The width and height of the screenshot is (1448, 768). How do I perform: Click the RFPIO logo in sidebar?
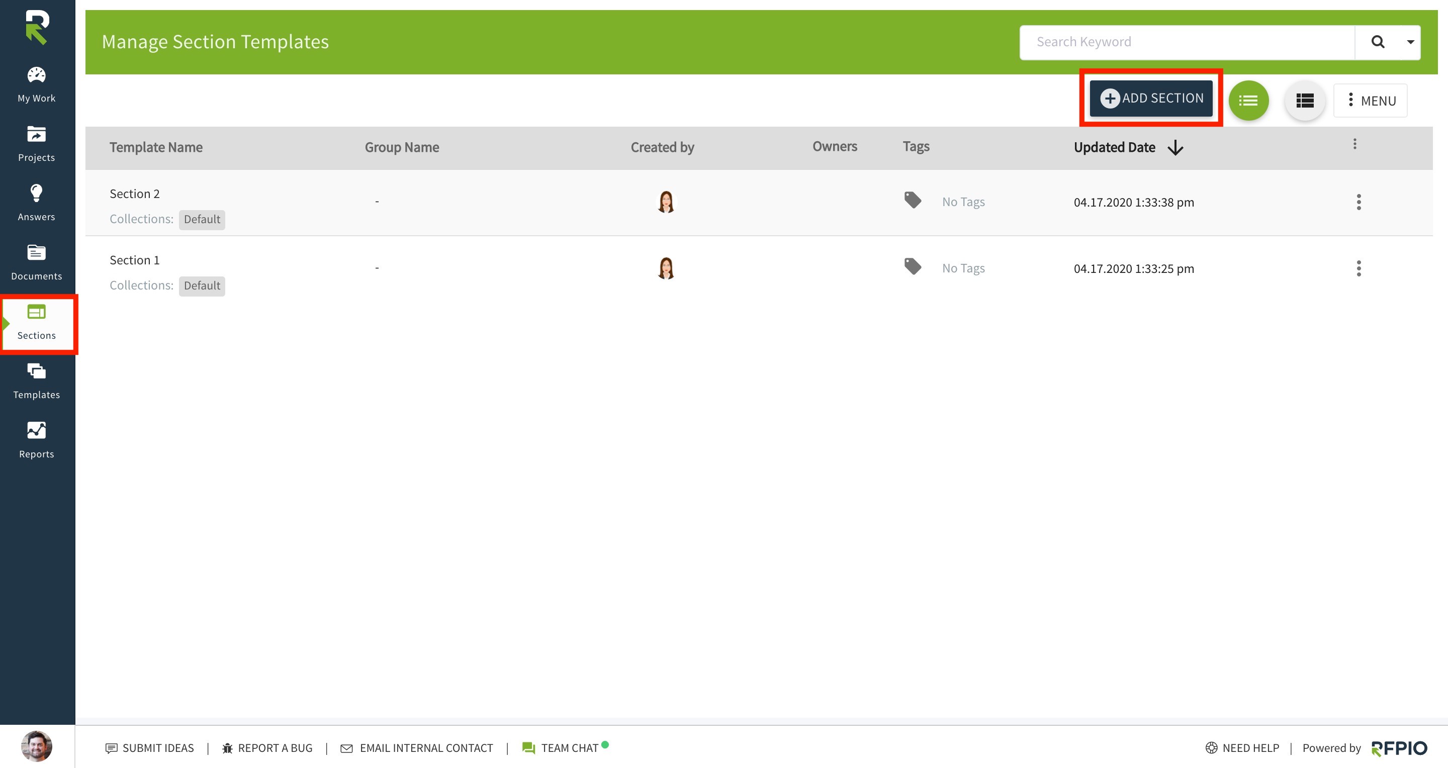[37, 27]
